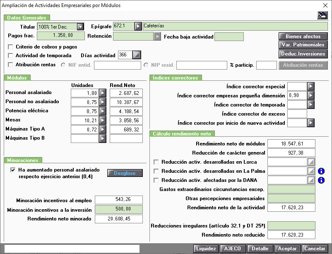
Task: Open Índice corrector por inicio nueva actividad arrow
Action: coord(310,123)
